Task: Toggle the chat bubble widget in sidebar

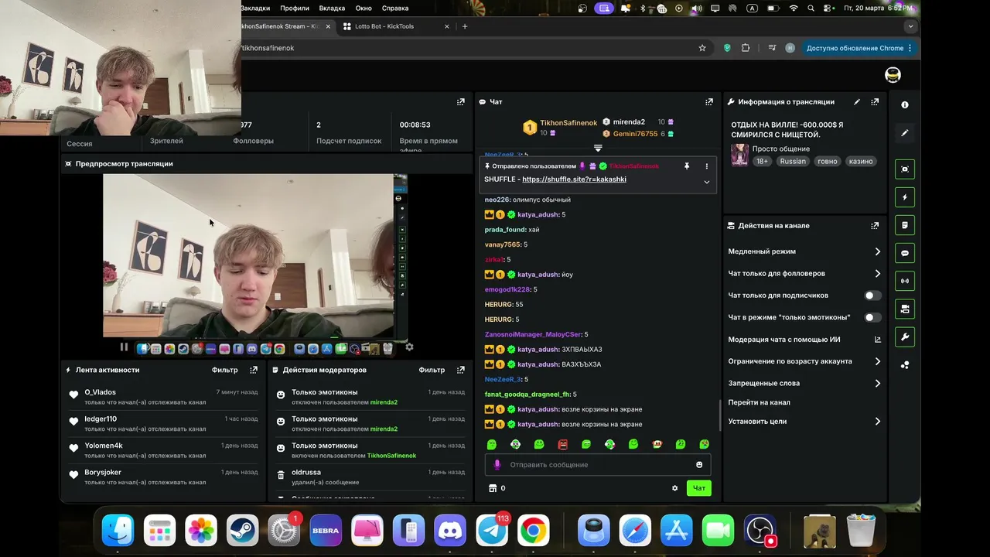Action: pyautogui.click(x=905, y=253)
